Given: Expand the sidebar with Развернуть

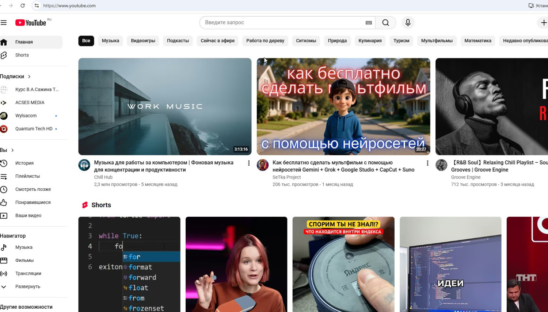Looking at the screenshot, I should [28, 286].
